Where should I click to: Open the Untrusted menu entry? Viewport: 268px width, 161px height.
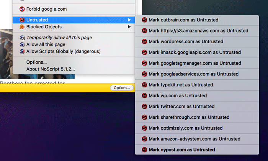coord(74,20)
